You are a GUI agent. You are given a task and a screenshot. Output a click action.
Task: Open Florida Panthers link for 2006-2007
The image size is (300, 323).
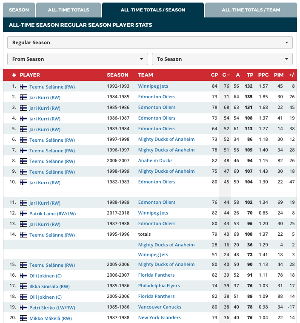pos(156,275)
